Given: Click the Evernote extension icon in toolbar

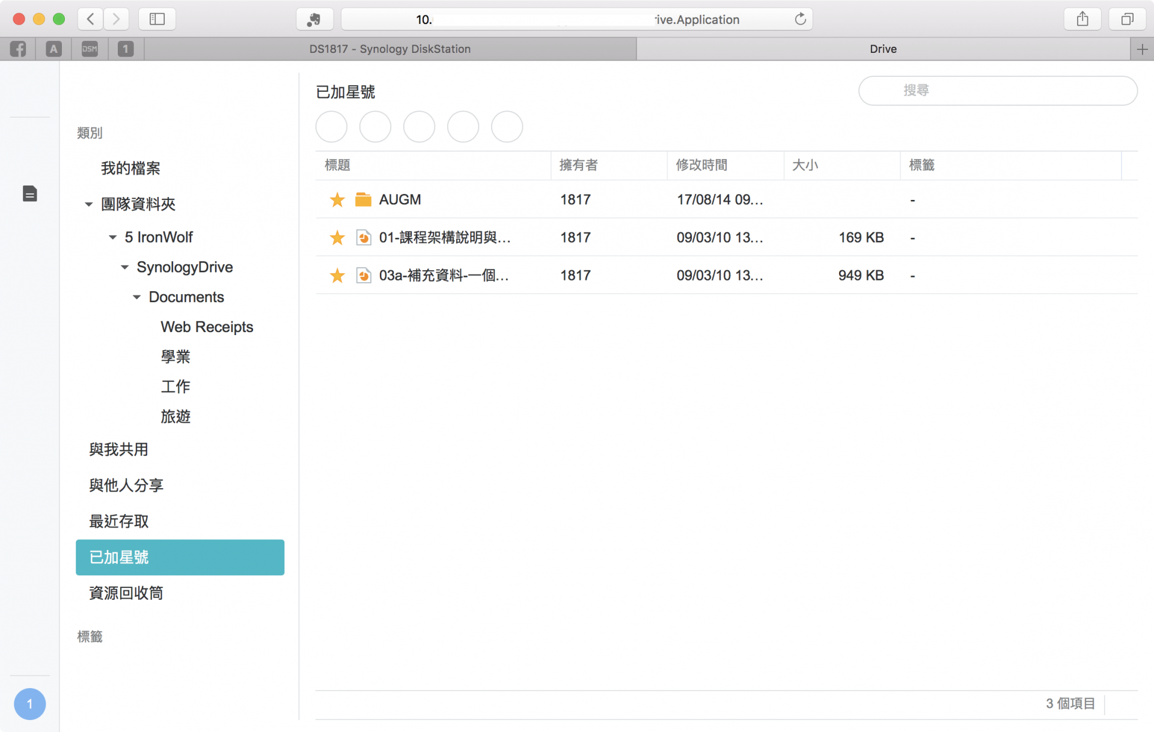Looking at the screenshot, I should 314,19.
